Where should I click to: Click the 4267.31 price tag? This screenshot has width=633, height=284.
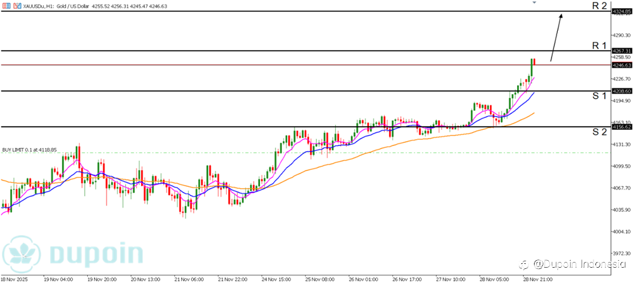point(621,51)
